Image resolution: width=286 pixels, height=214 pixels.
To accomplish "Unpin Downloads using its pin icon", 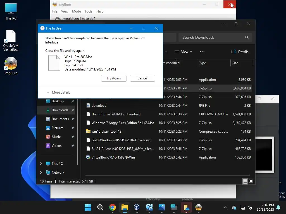I will pyautogui.click(x=73, y=110).
